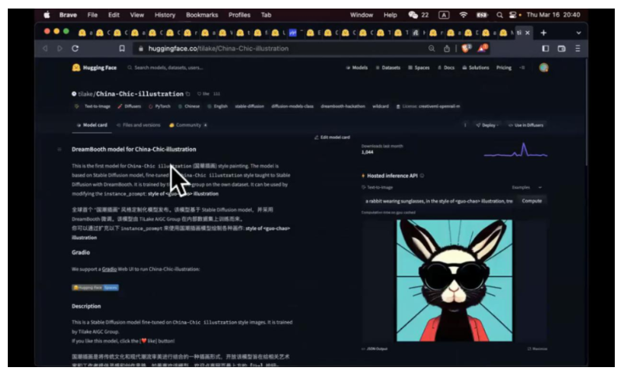Open Models in top navigation

point(357,68)
